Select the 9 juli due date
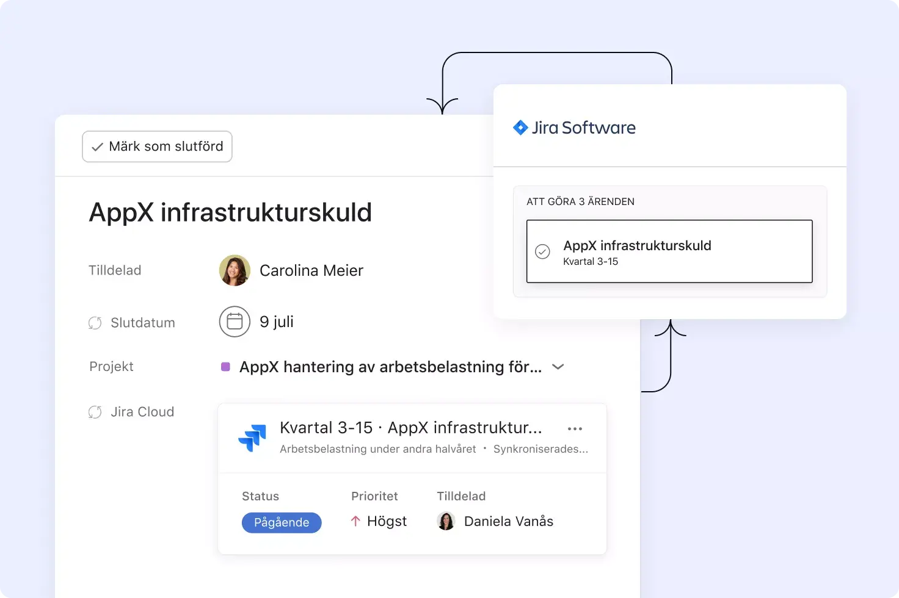This screenshot has height=598, width=899. tap(277, 322)
